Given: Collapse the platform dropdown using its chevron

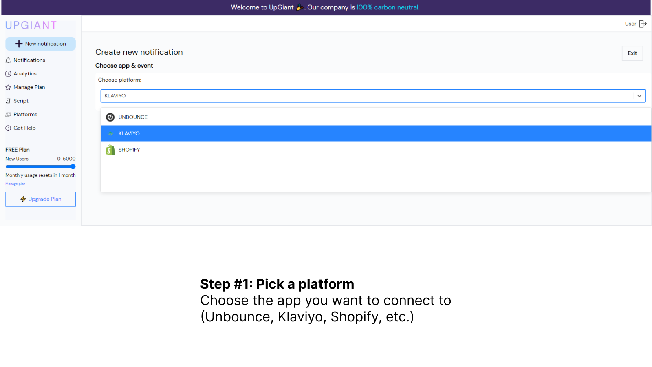Looking at the screenshot, I should [639, 96].
